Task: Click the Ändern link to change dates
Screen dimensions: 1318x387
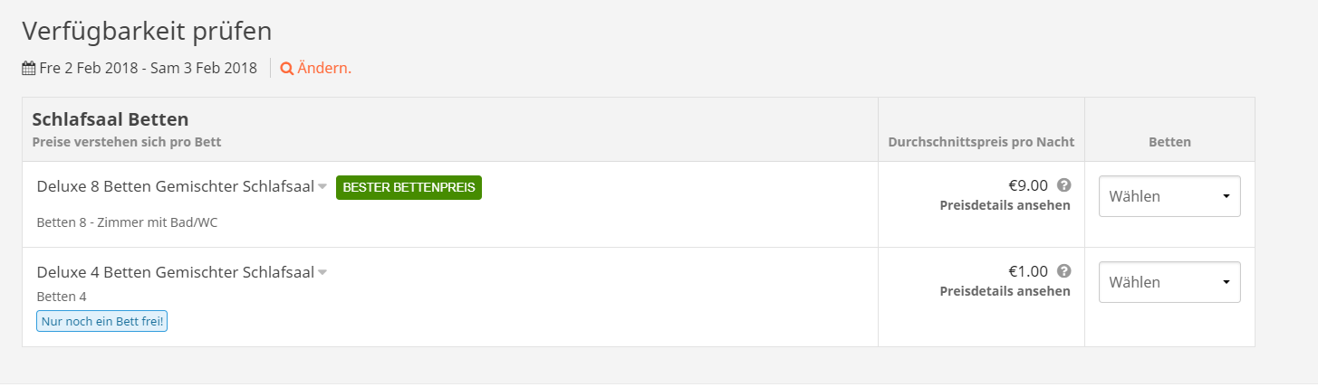Action: (323, 68)
